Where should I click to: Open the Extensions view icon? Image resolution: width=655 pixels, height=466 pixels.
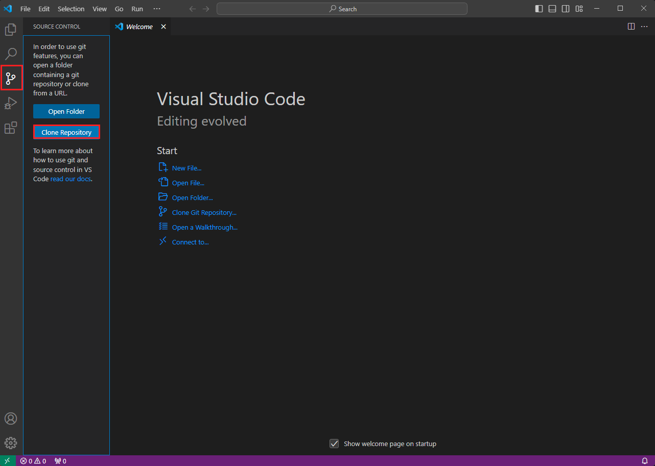[x=11, y=128]
